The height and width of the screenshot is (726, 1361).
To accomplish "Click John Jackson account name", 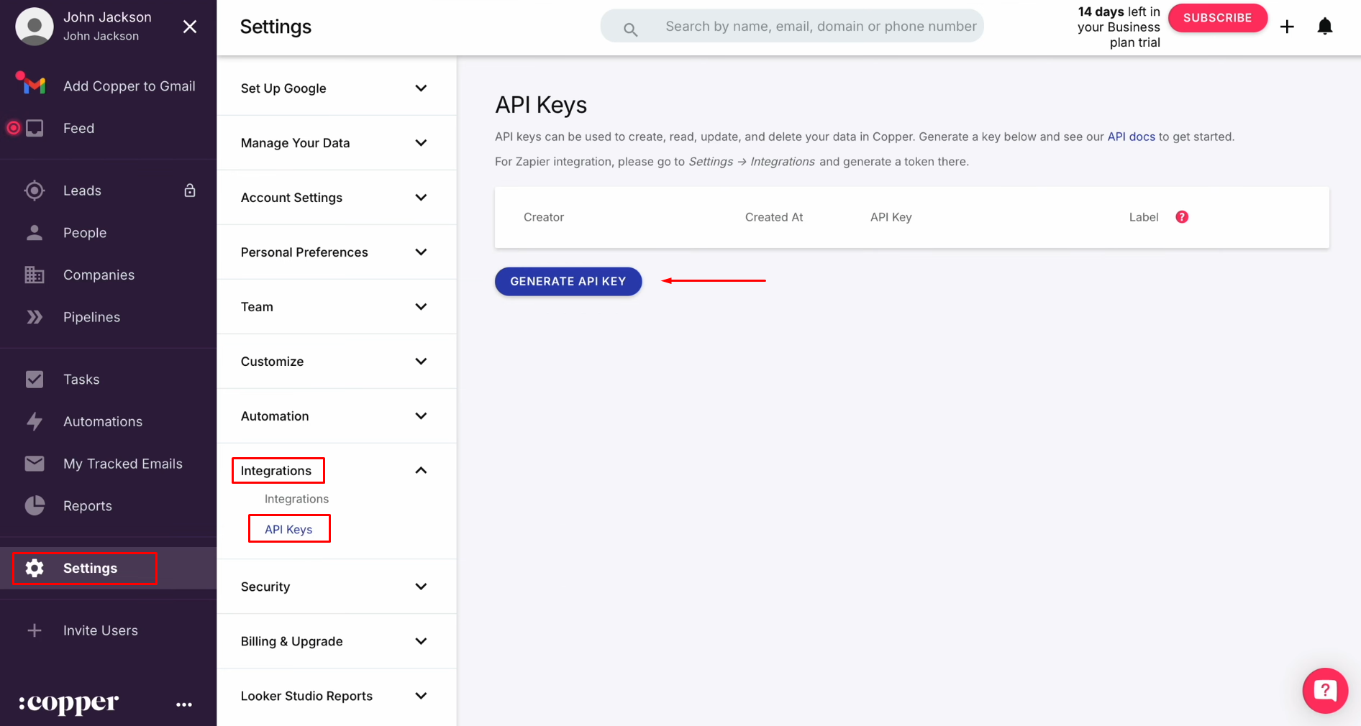I will point(107,17).
